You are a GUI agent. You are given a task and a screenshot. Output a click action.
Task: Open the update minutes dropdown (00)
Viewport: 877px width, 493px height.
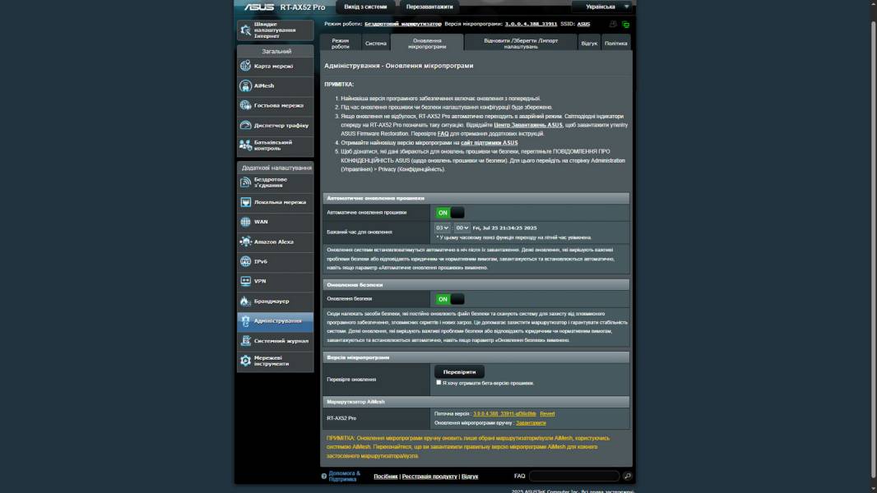(462, 228)
